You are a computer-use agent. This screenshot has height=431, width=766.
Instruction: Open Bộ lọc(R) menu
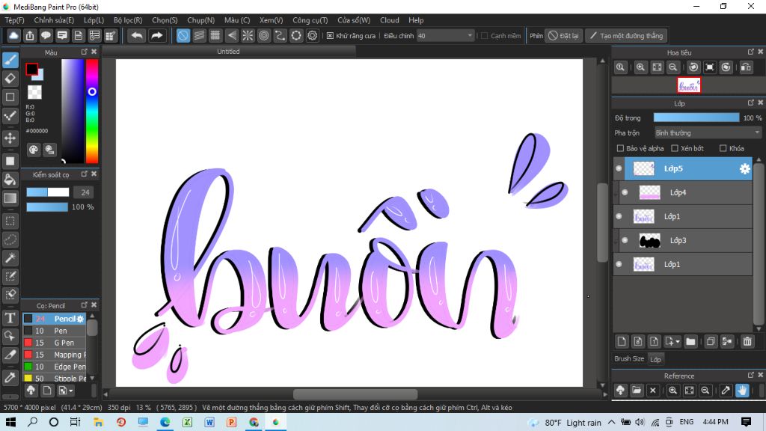tap(128, 20)
